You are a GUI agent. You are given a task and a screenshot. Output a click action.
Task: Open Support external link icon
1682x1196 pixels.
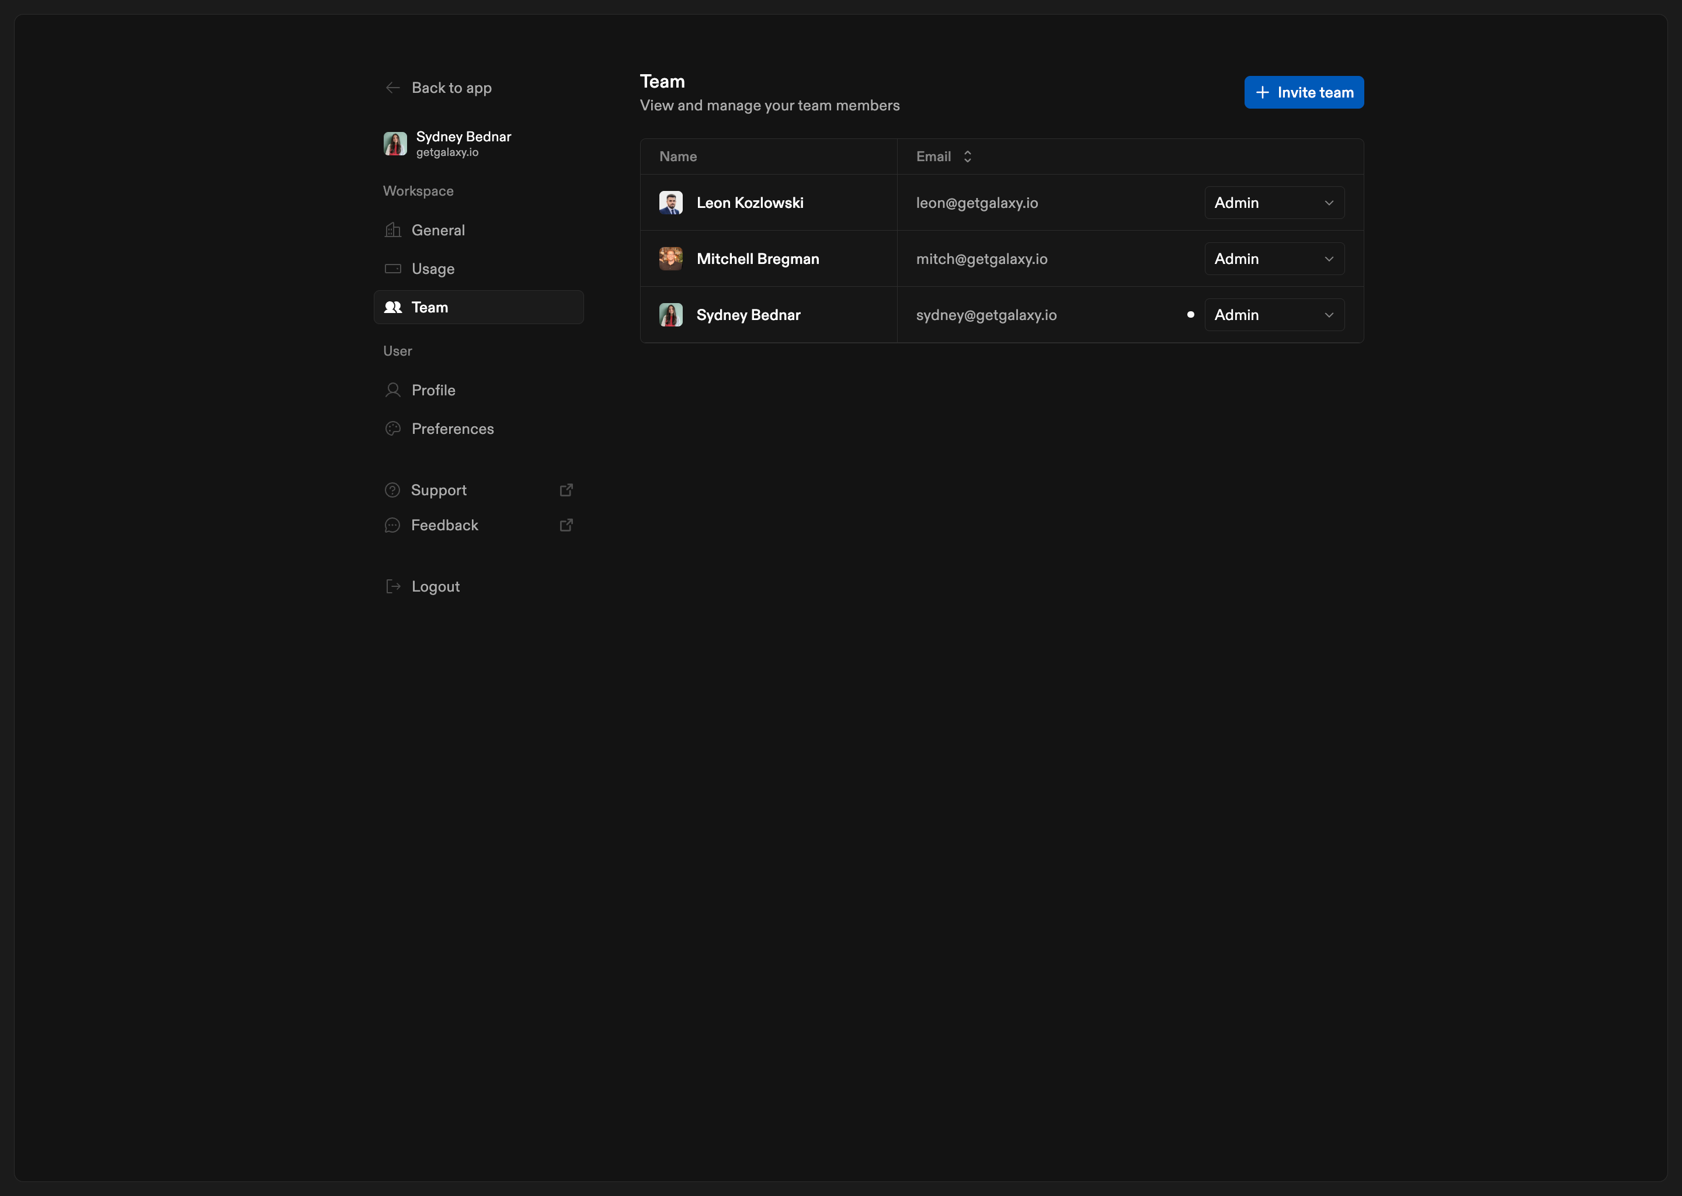coord(567,491)
